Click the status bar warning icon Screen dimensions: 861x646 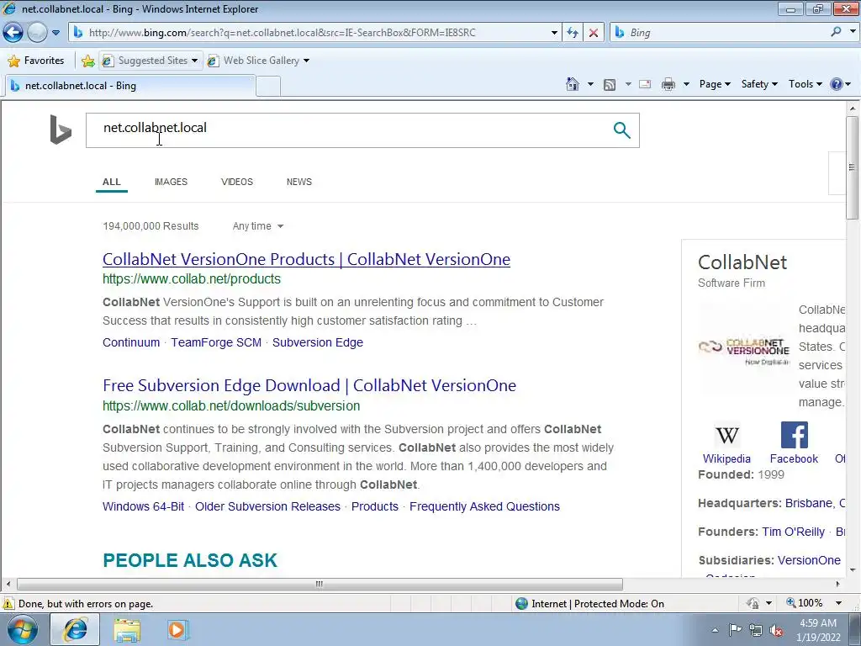click(8, 604)
